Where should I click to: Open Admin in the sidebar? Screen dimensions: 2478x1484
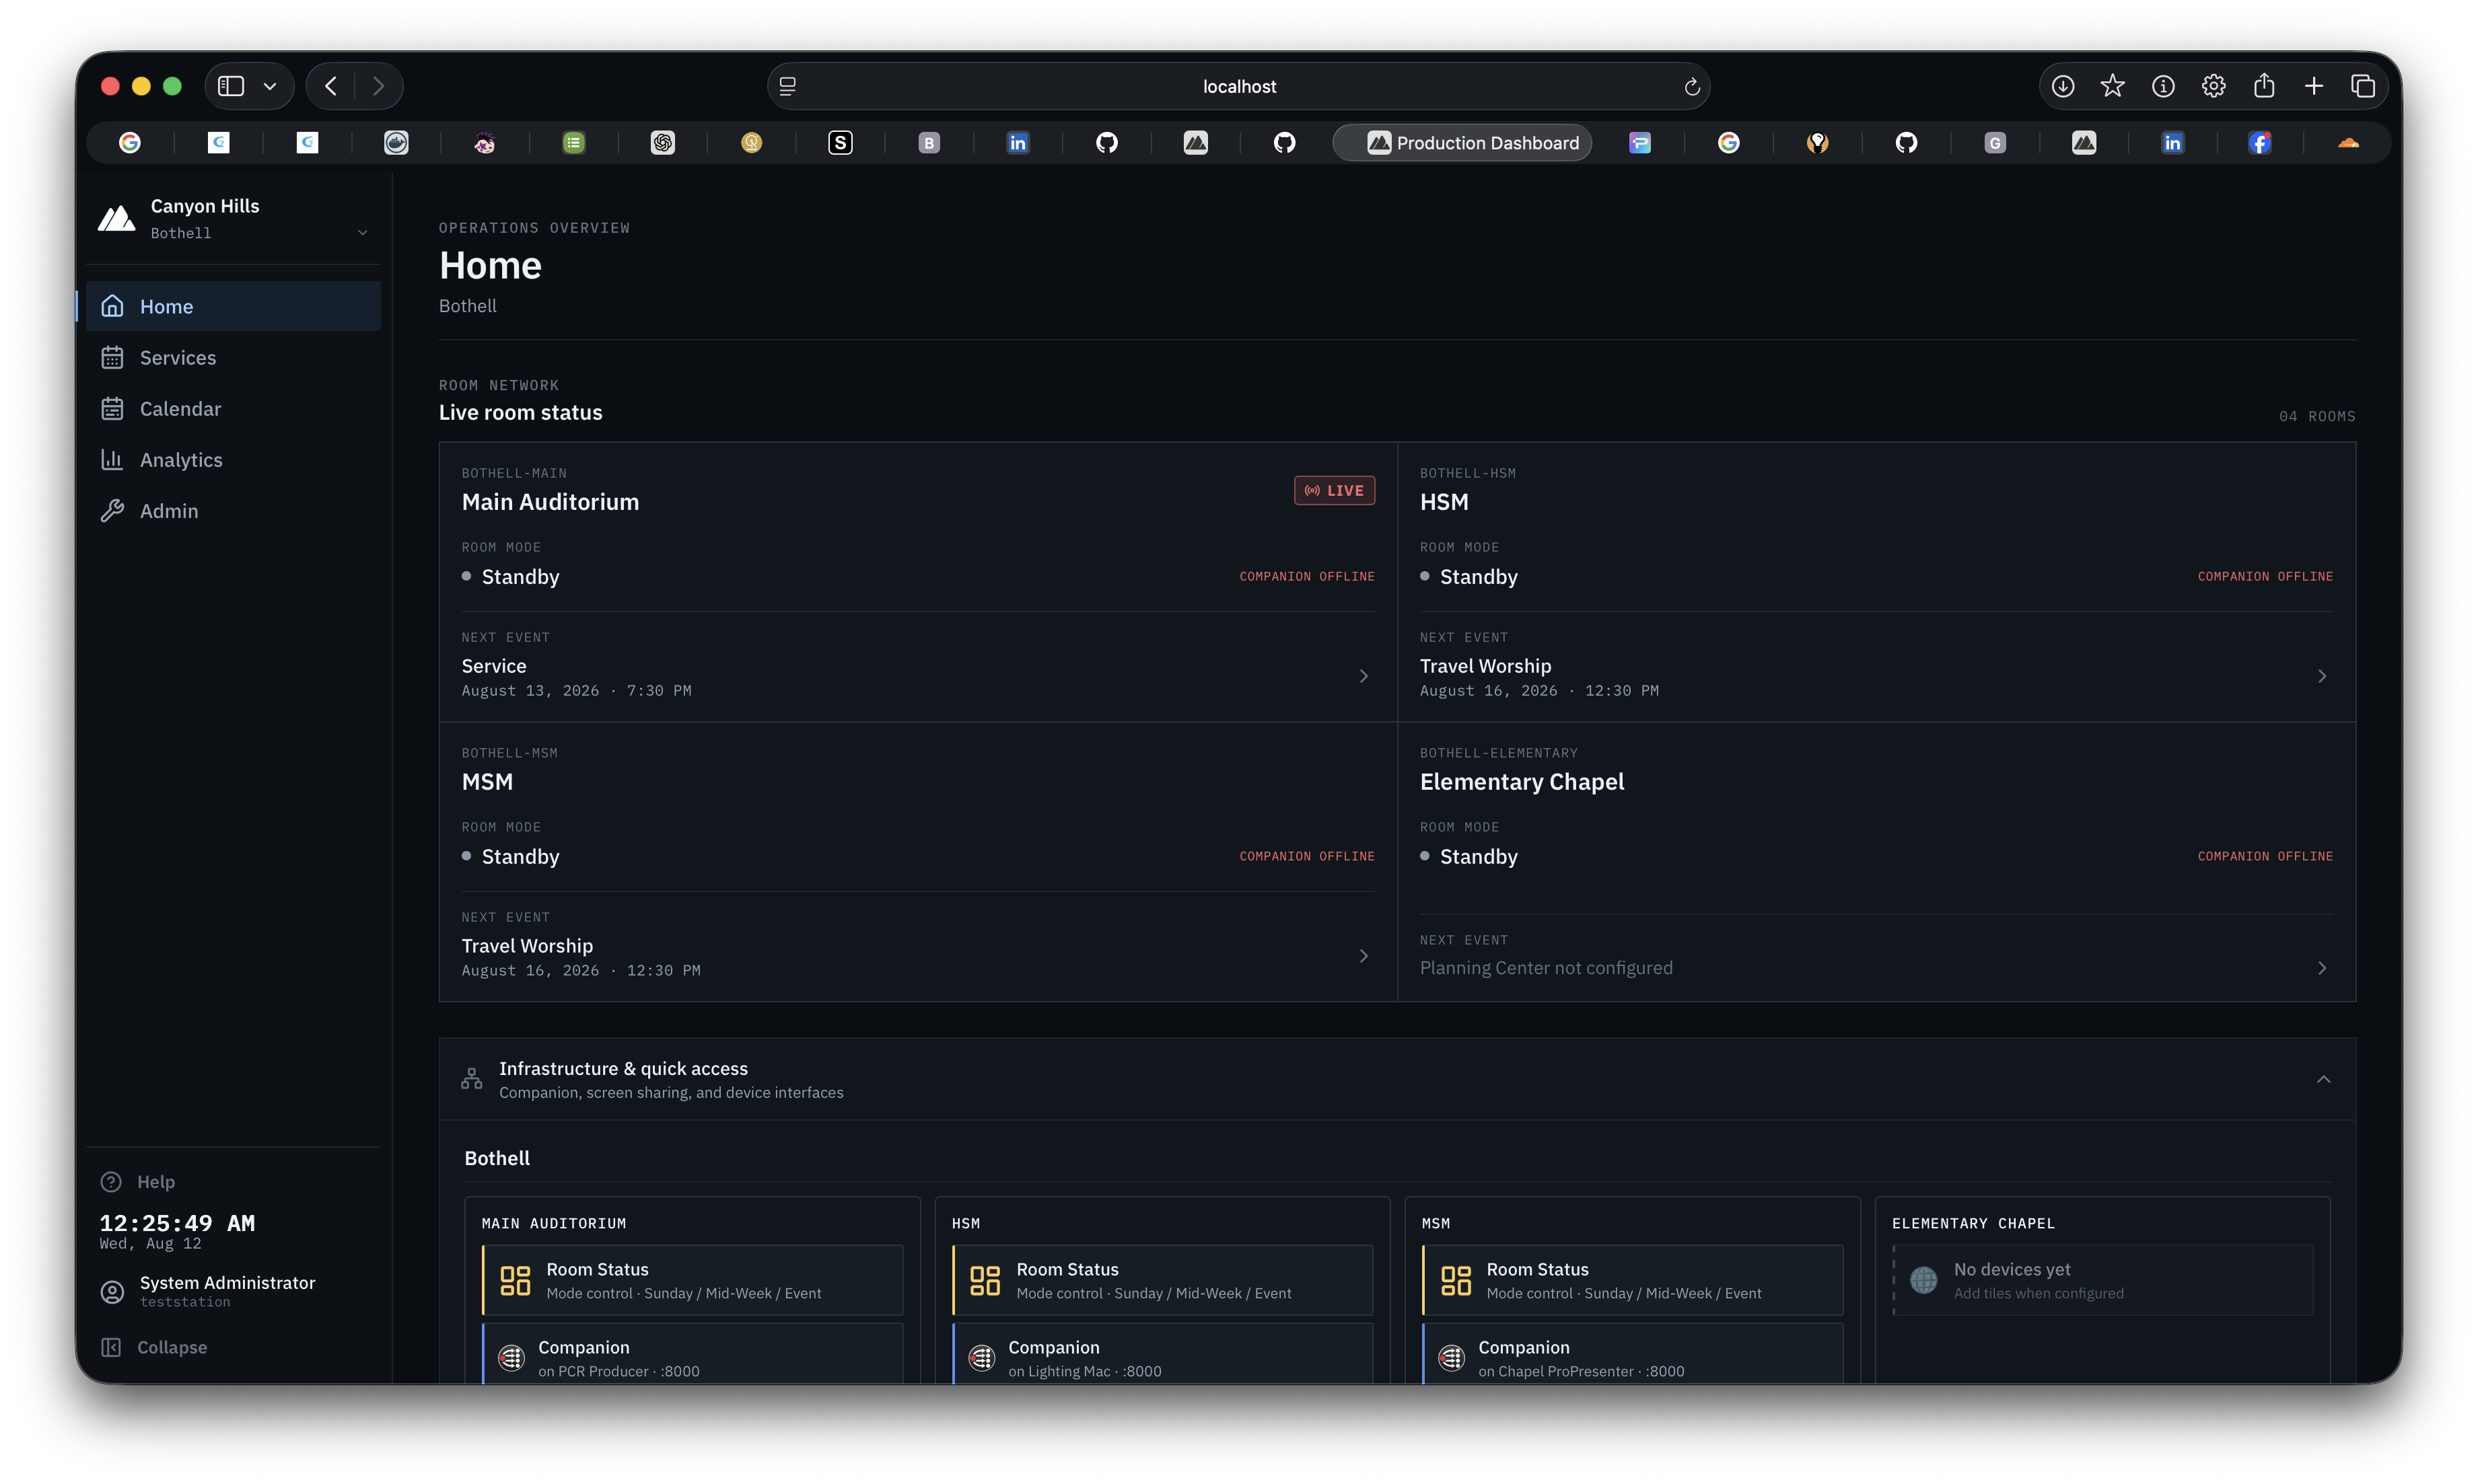(x=233, y=510)
